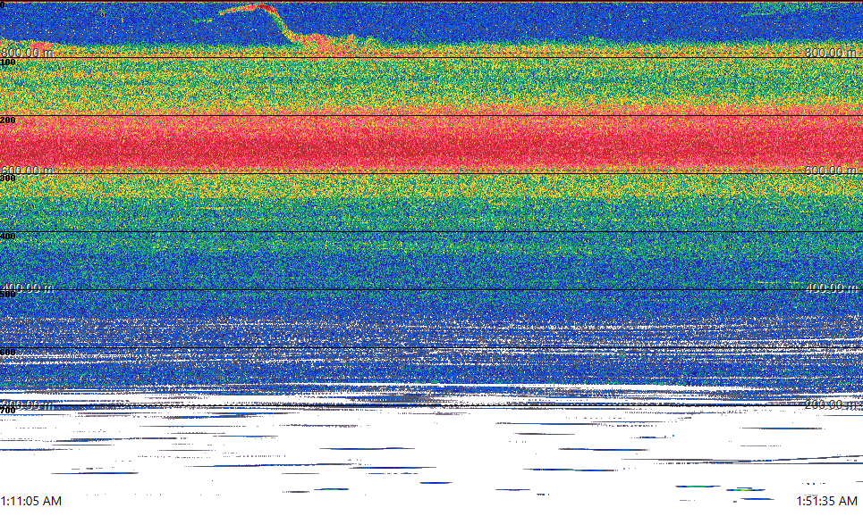Click the 200.00 m label on left edge
Image resolution: width=863 pixels, height=516 pixels.
tap(27, 404)
